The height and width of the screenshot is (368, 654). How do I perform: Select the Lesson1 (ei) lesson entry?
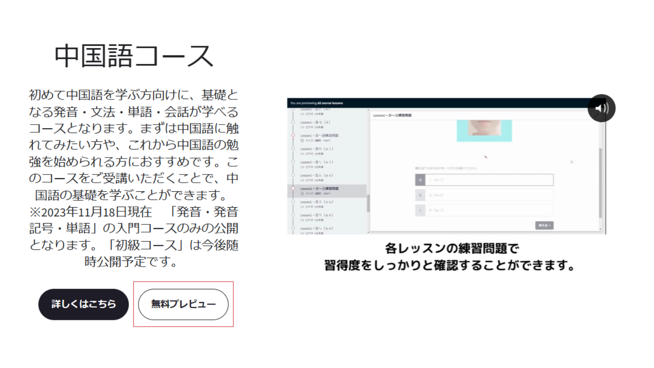317,162
